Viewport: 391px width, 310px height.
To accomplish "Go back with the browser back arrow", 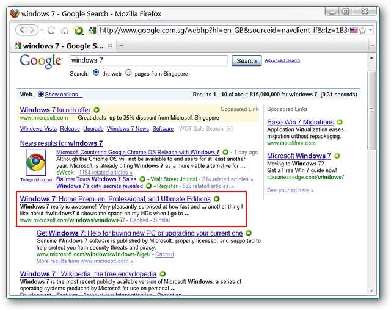I will click(22, 31).
